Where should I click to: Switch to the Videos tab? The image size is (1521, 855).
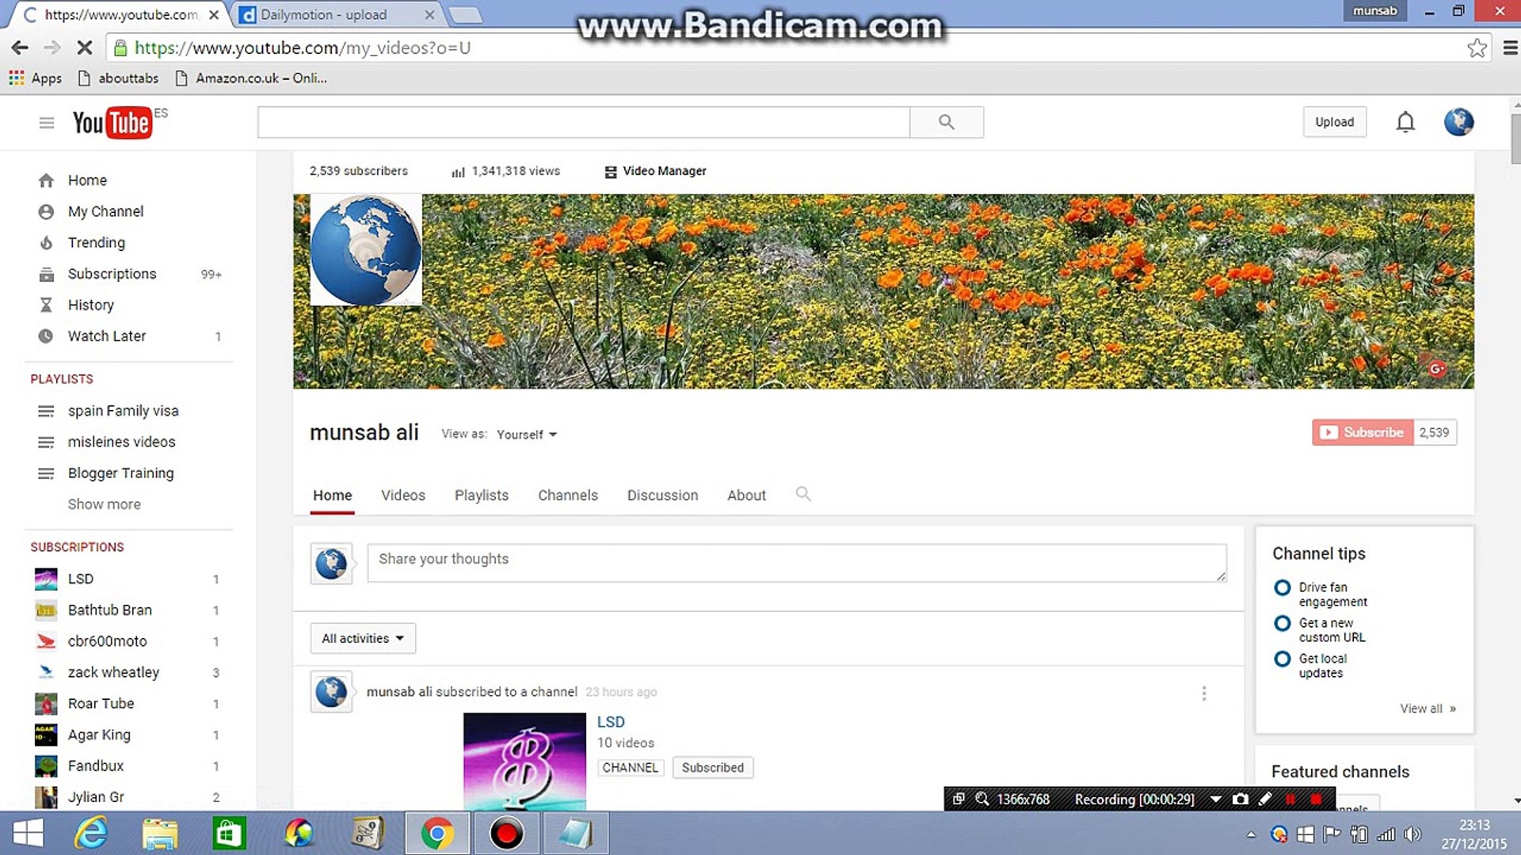pyautogui.click(x=402, y=496)
